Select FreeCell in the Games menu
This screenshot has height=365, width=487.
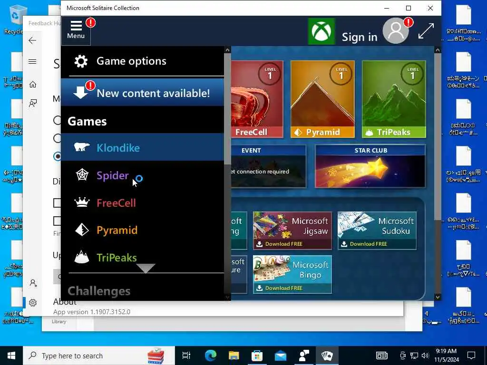(x=142, y=202)
